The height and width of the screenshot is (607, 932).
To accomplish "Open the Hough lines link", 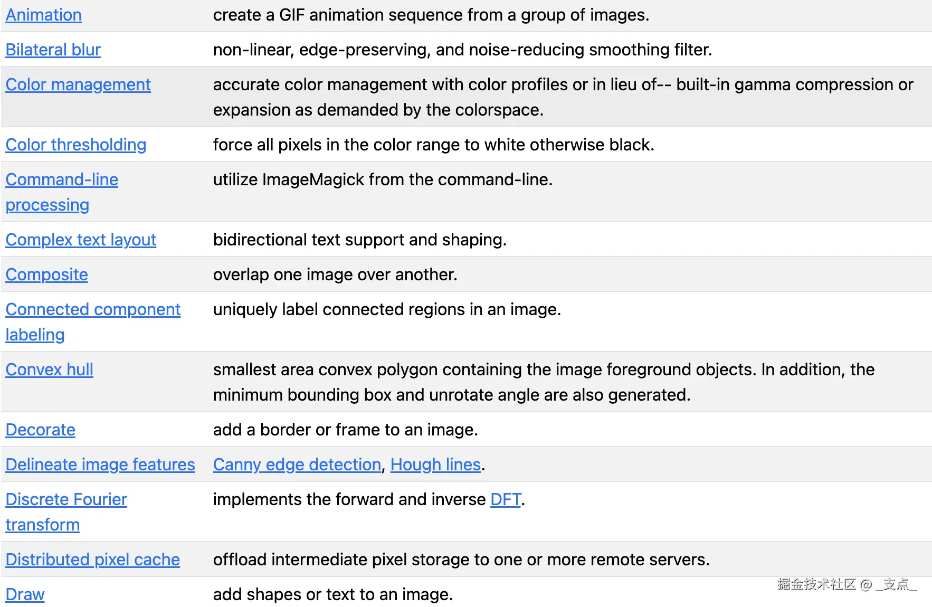I will tap(435, 464).
